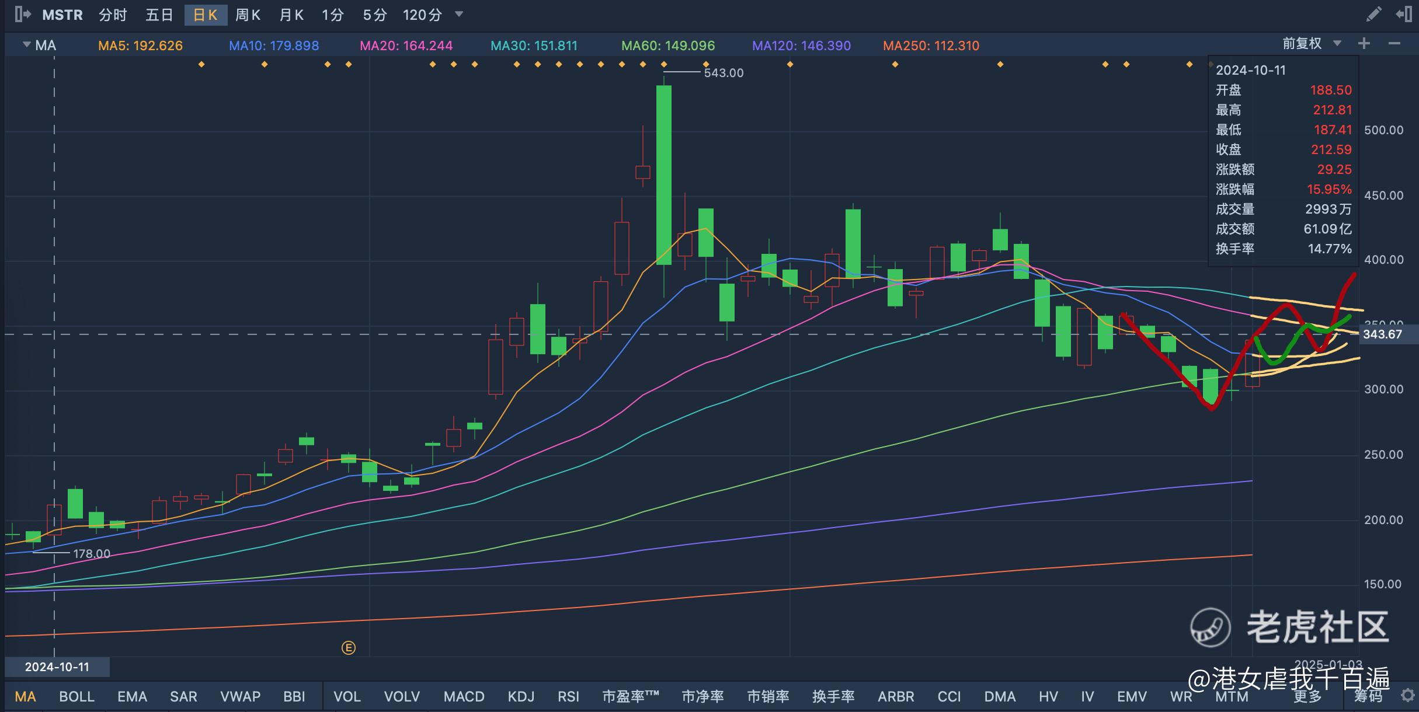Click the collapse right panel icon
Image resolution: width=1419 pixels, height=712 pixels.
(1404, 14)
